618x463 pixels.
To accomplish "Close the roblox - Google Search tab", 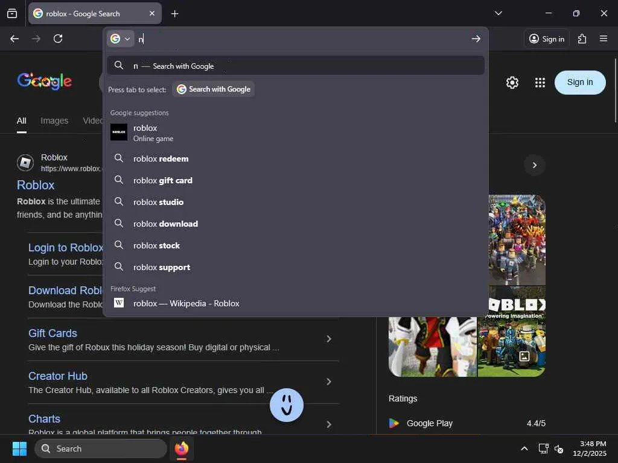I will (x=151, y=13).
